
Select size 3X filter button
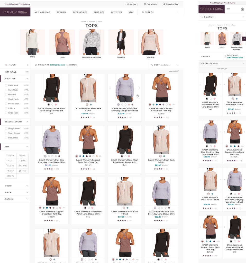[x=11, y=176]
